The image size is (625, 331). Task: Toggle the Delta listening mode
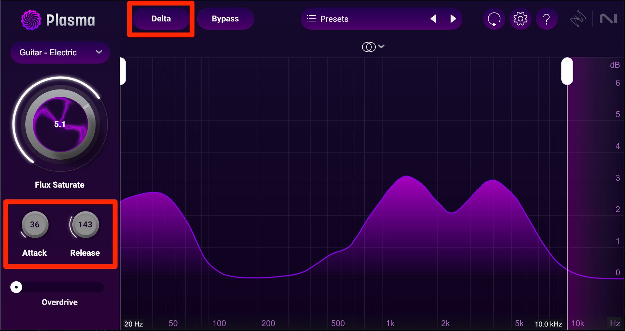pyautogui.click(x=161, y=19)
